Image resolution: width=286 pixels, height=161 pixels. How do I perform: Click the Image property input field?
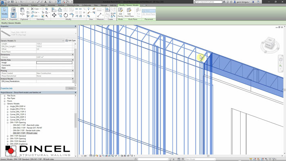(54, 63)
